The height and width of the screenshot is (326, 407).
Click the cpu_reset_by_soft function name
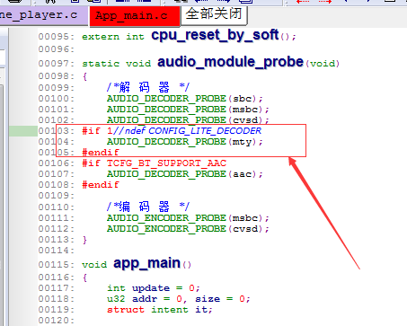pyautogui.click(x=215, y=35)
